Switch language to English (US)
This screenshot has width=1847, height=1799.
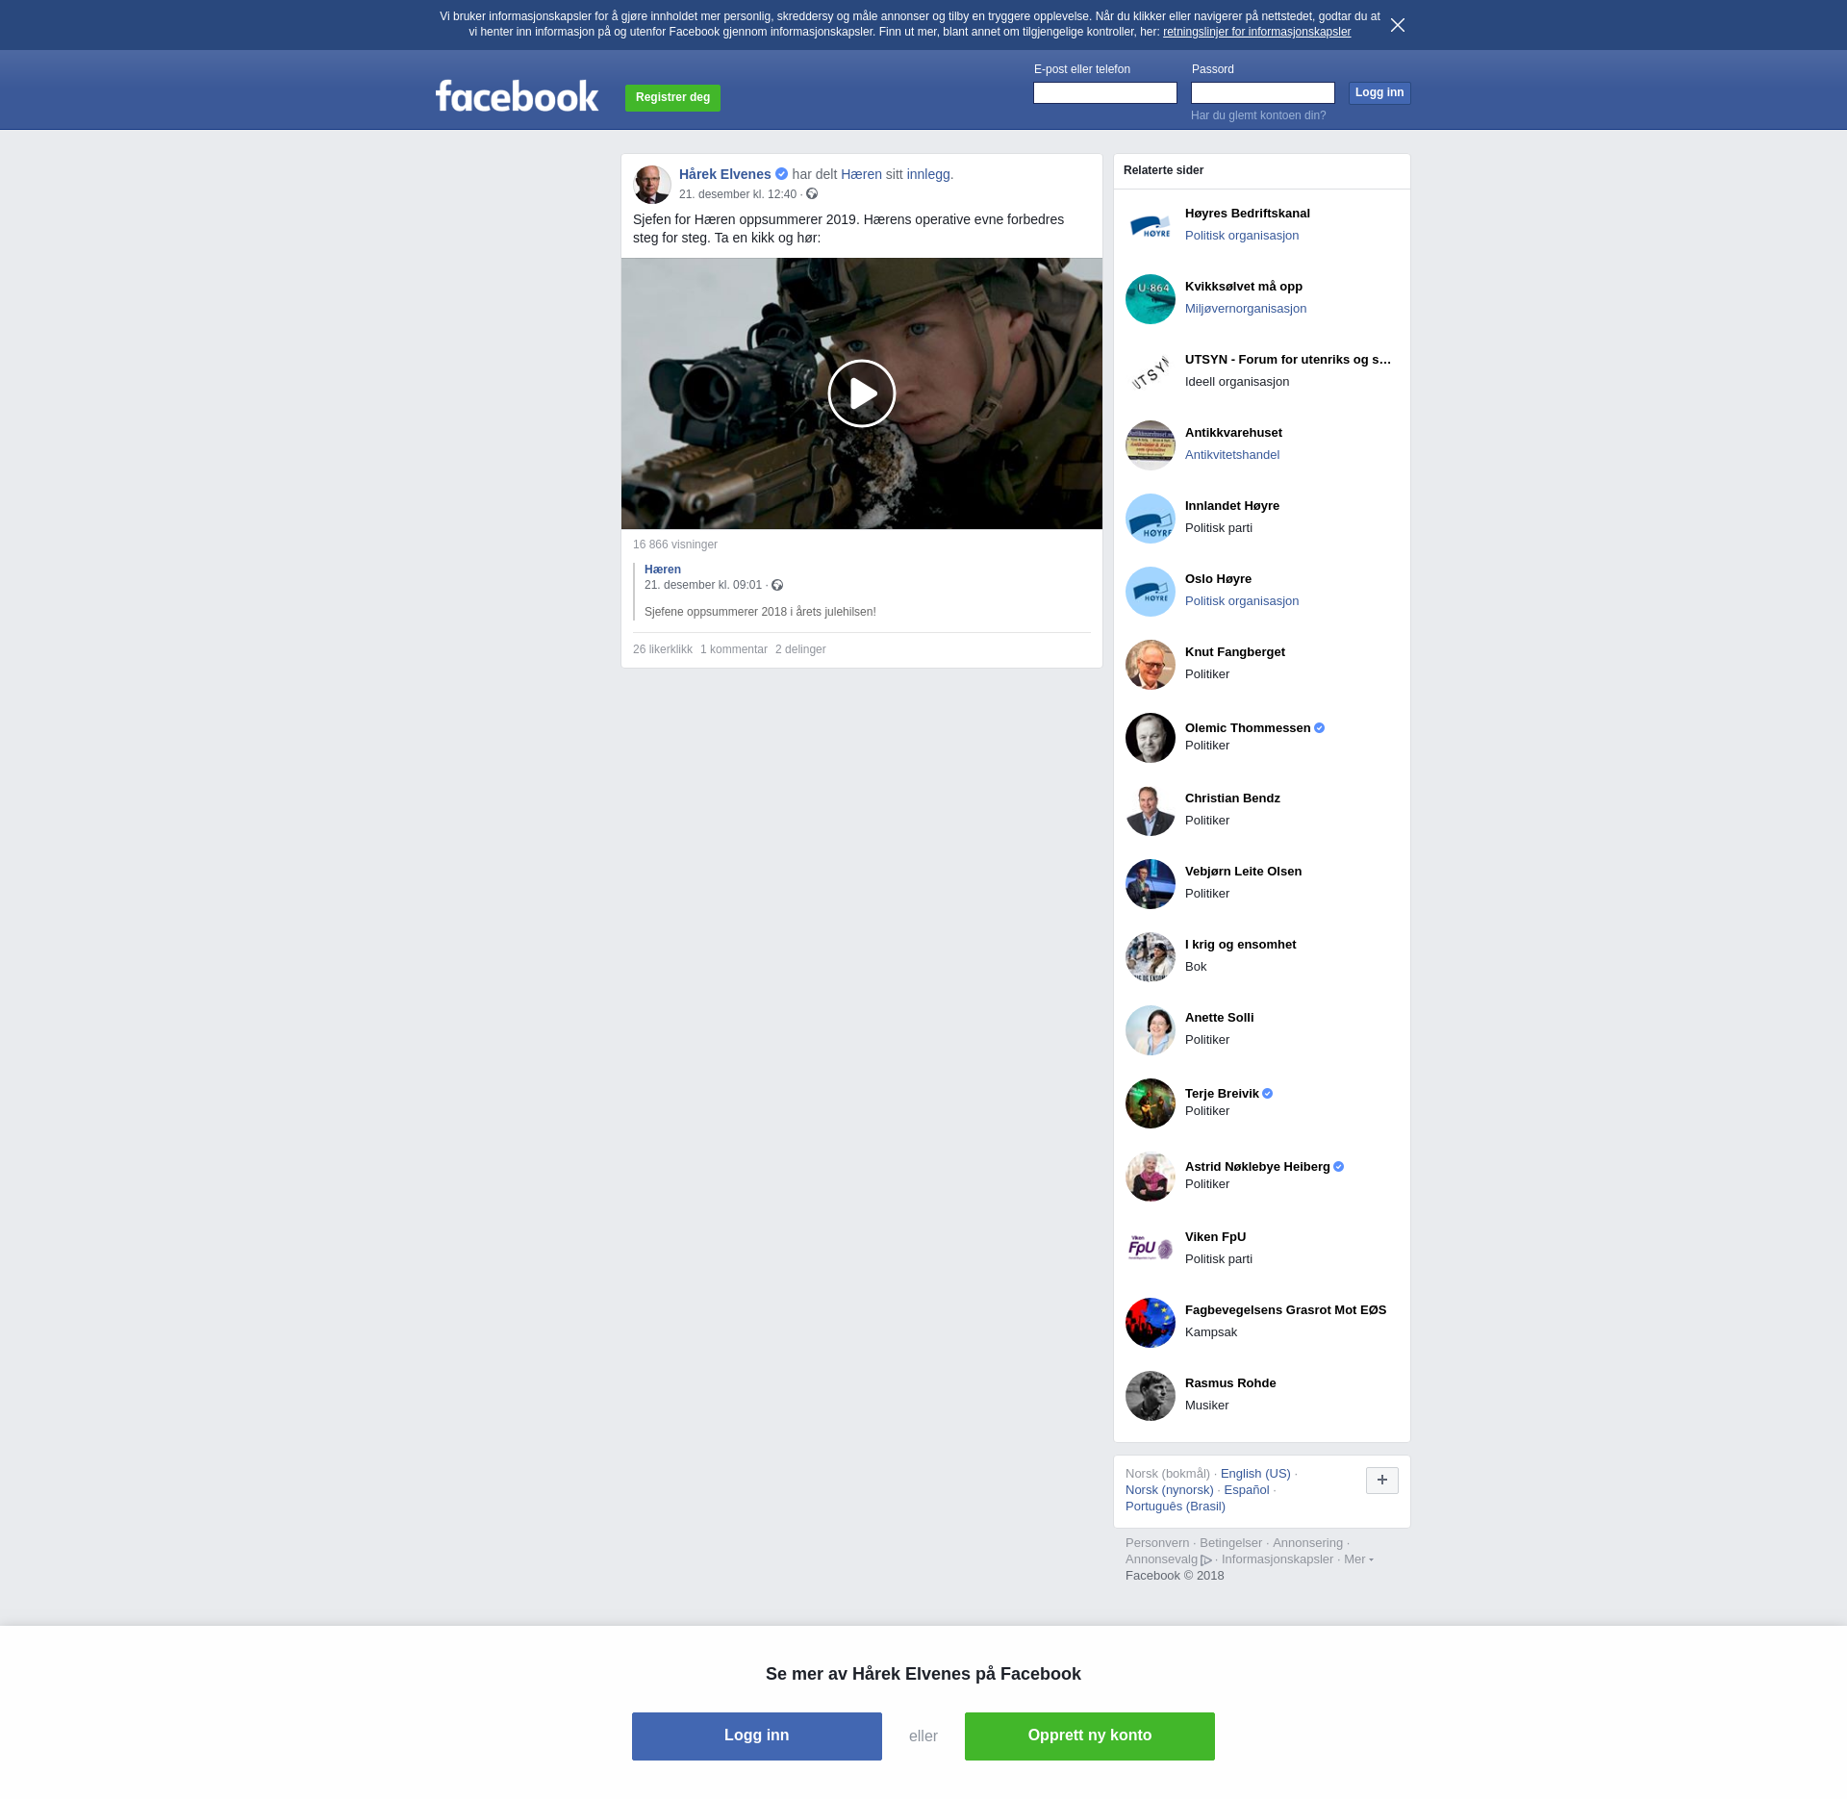click(x=1255, y=1474)
